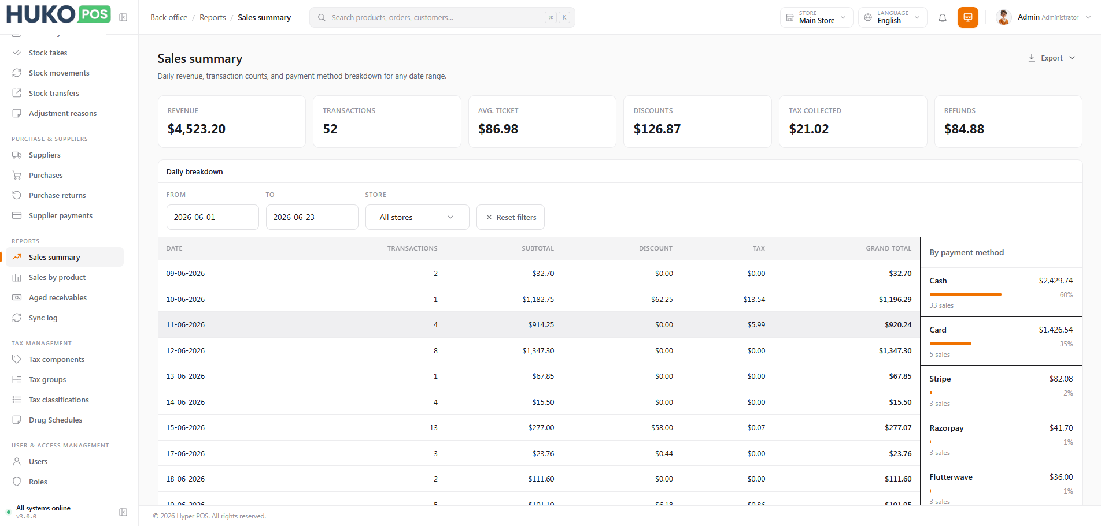Open the All stores filter dropdown
Screen dimensions: 1101x526
click(x=417, y=217)
